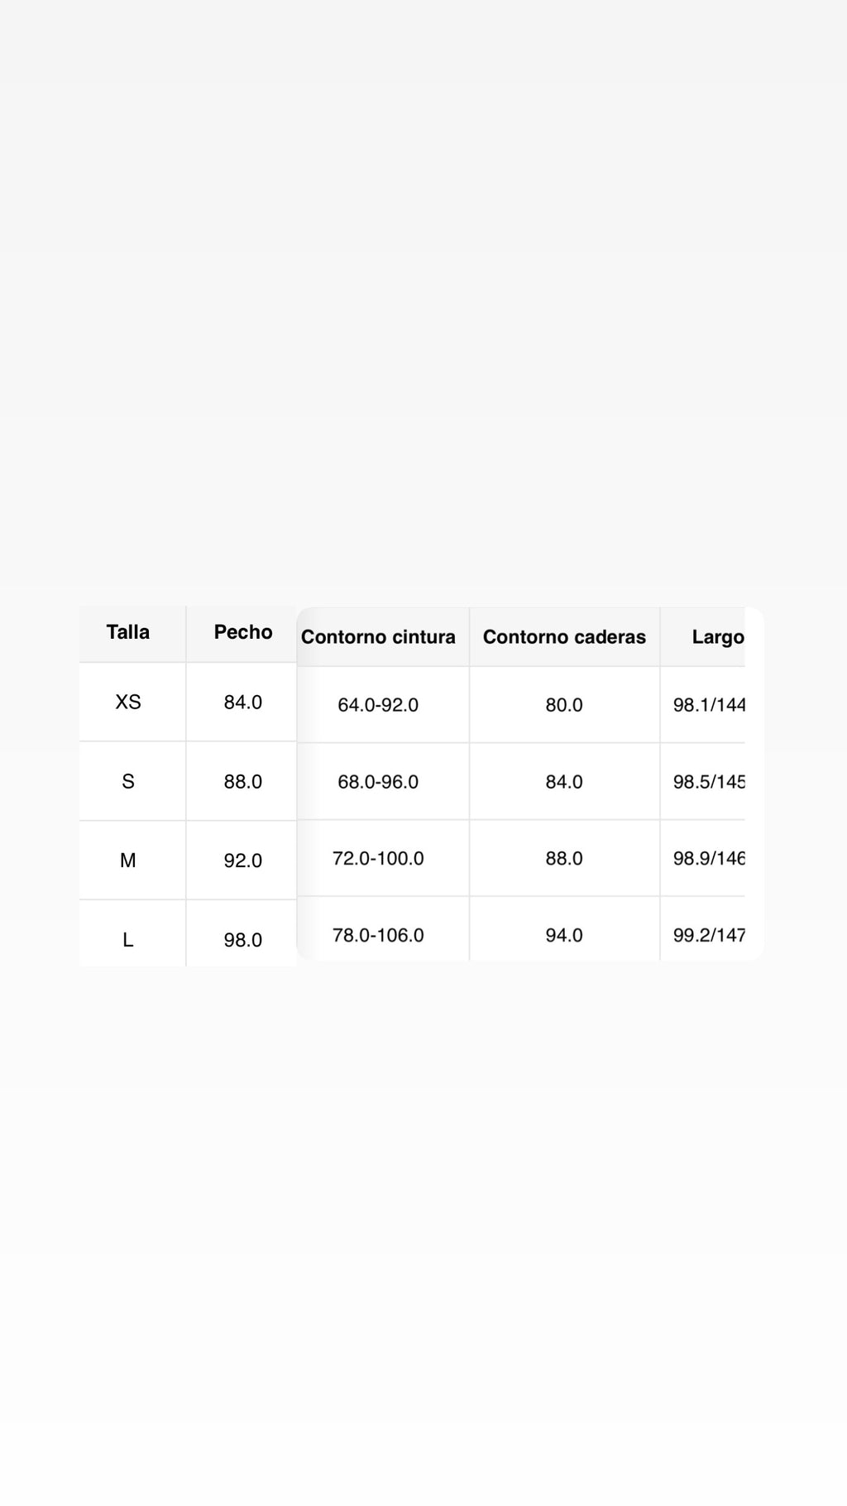Click the 92.0 Pecho value for M
The width and height of the screenshot is (847, 1506).
coord(243,861)
